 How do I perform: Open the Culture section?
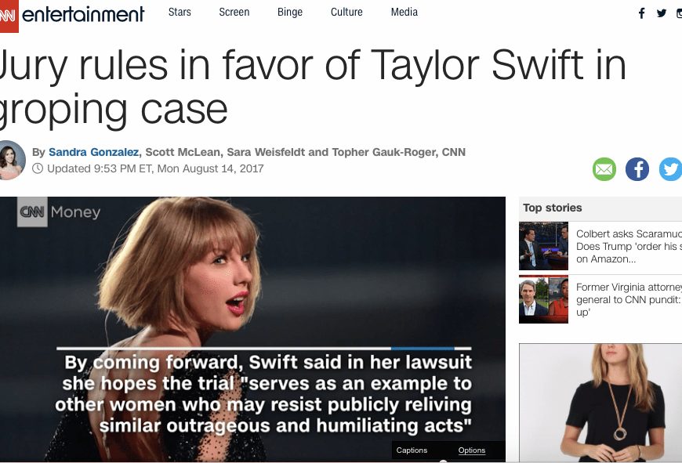click(346, 13)
